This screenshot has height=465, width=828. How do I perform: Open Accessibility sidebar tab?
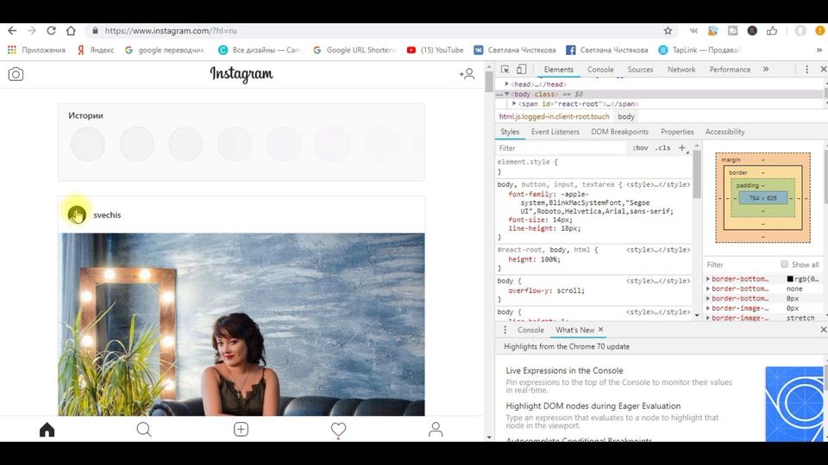point(724,132)
